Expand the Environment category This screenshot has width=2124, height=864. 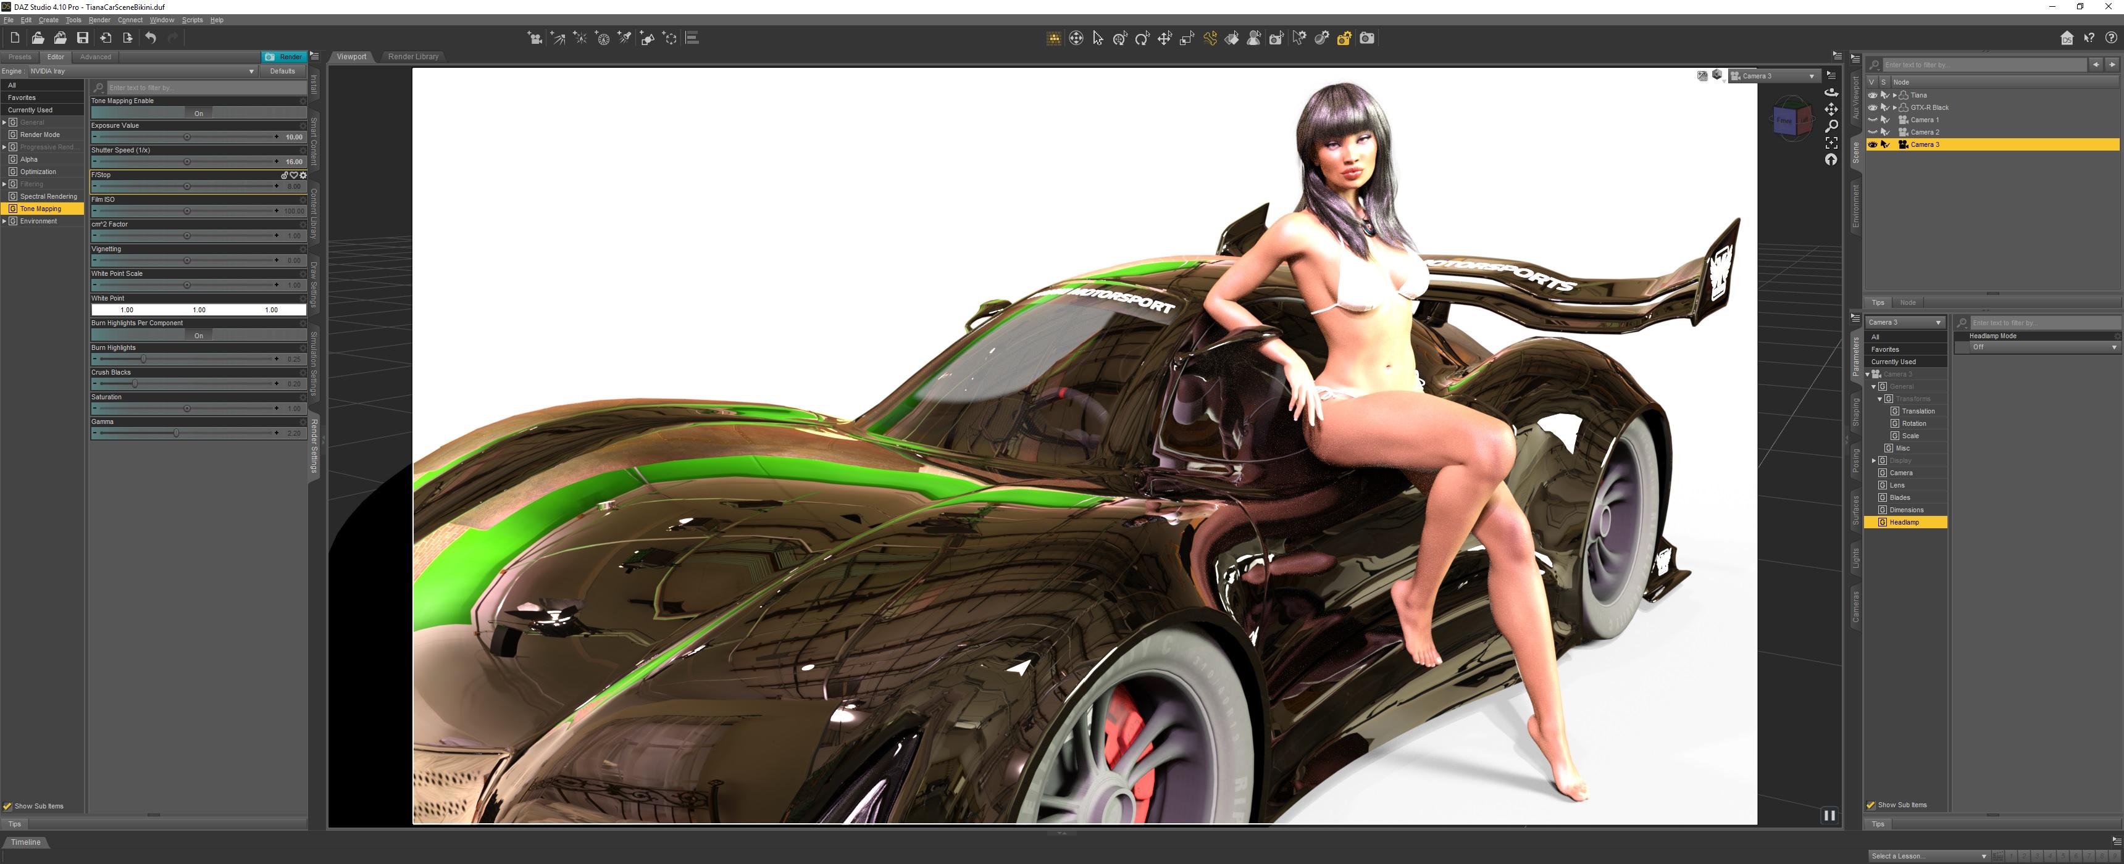(x=5, y=221)
